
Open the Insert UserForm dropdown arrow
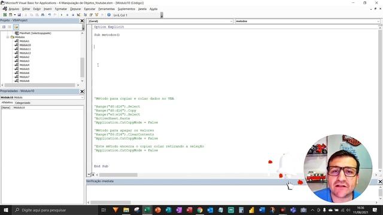(x=14, y=15)
